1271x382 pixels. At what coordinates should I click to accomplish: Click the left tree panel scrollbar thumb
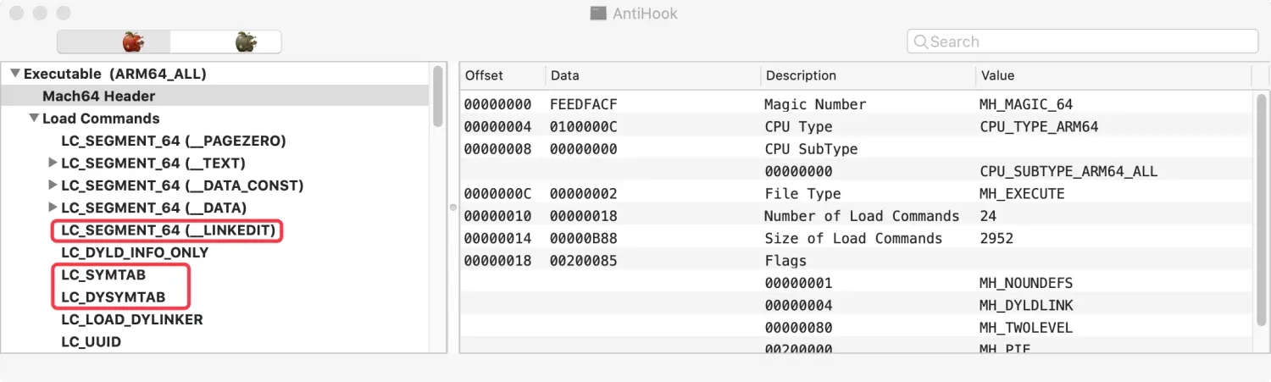pos(438,95)
